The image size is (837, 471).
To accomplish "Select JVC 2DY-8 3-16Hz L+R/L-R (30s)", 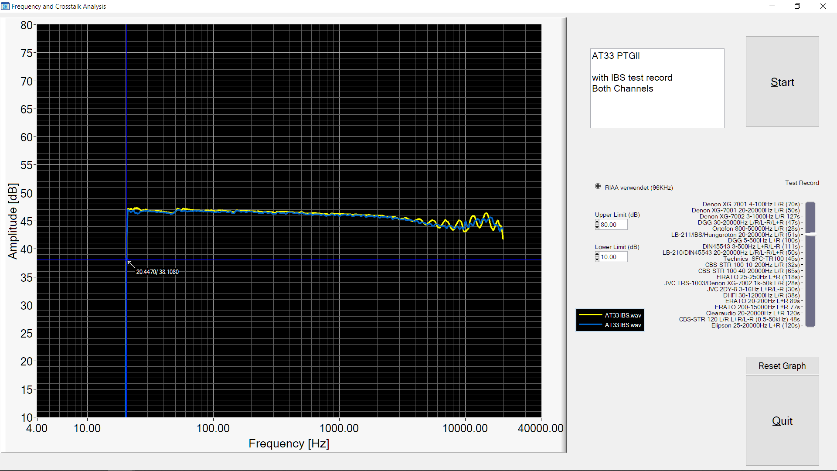I will point(754,289).
